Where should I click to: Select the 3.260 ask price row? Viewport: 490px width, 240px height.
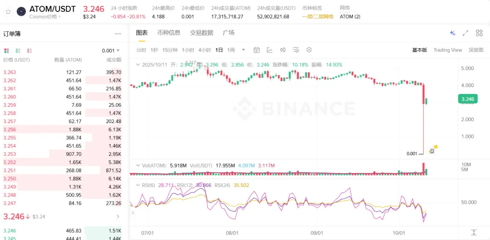[62, 97]
